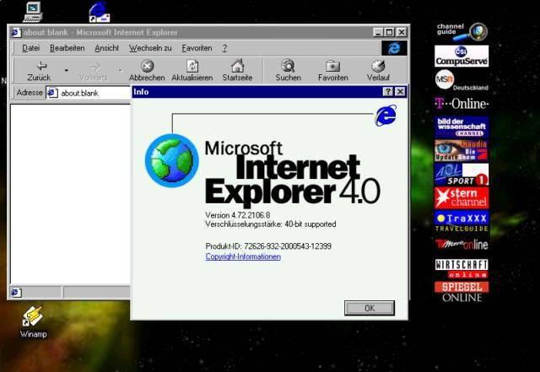This screenshot has height=372, width=540.
Task: Open the Suchen search pane
Action: pos(288,71)
